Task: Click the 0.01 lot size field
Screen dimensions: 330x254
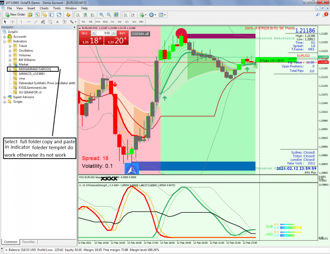Action: click(104, 33)
